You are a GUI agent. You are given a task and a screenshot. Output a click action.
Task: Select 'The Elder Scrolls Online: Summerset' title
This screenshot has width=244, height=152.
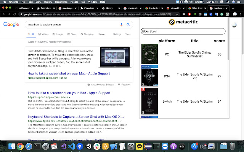(195, 54)
